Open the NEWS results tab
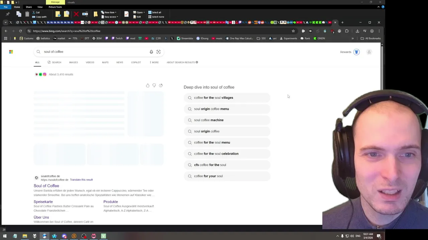The width and height of the screenshot is (428, 240). pos(120,62)
